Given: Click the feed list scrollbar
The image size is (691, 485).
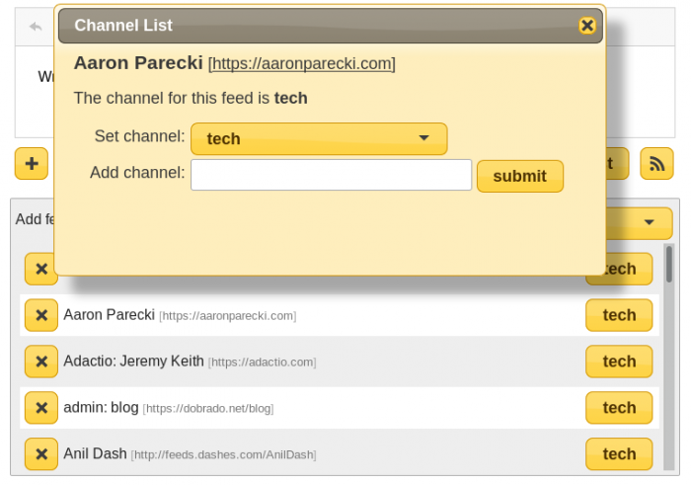Looking at the screenshot, I should (x=669, y=356).
